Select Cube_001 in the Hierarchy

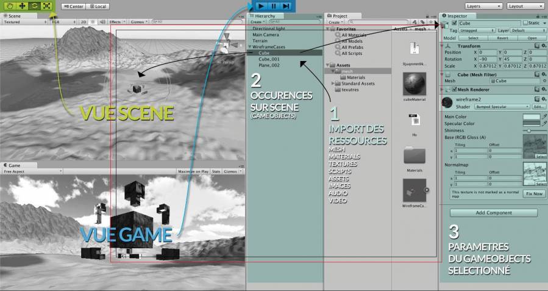coord(269,59)
